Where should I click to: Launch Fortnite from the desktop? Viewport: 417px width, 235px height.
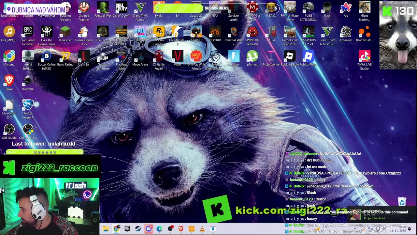[x=234, y=59]
